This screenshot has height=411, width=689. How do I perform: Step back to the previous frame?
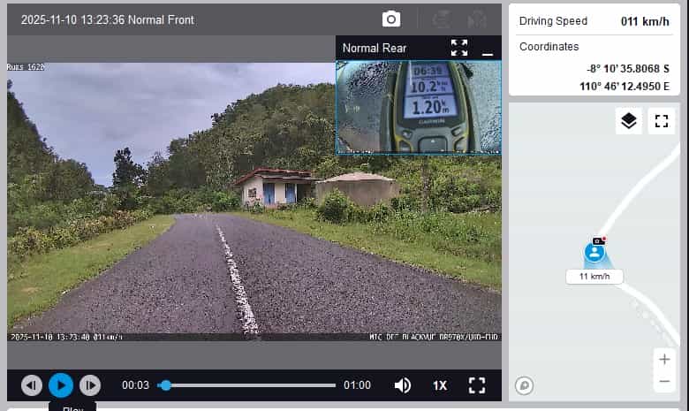pyautogui.click(x=32, y=385)
